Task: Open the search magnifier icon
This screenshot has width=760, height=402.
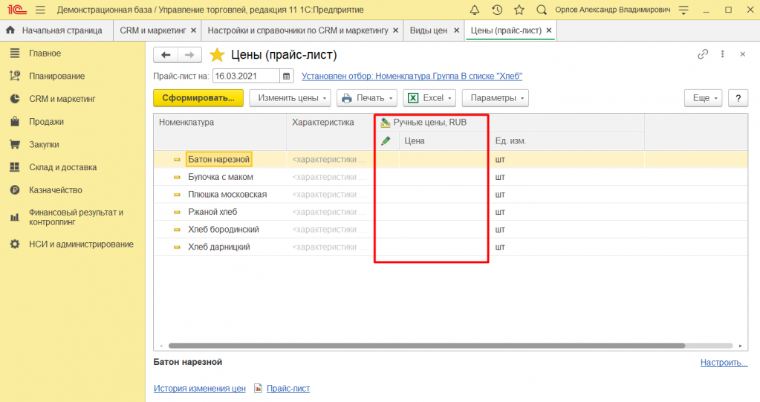Action: pyautogui.click(x=542, y=10)
